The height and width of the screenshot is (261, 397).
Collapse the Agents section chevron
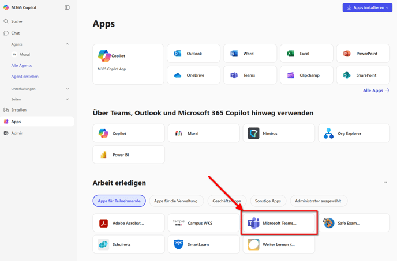coord(68,44)
